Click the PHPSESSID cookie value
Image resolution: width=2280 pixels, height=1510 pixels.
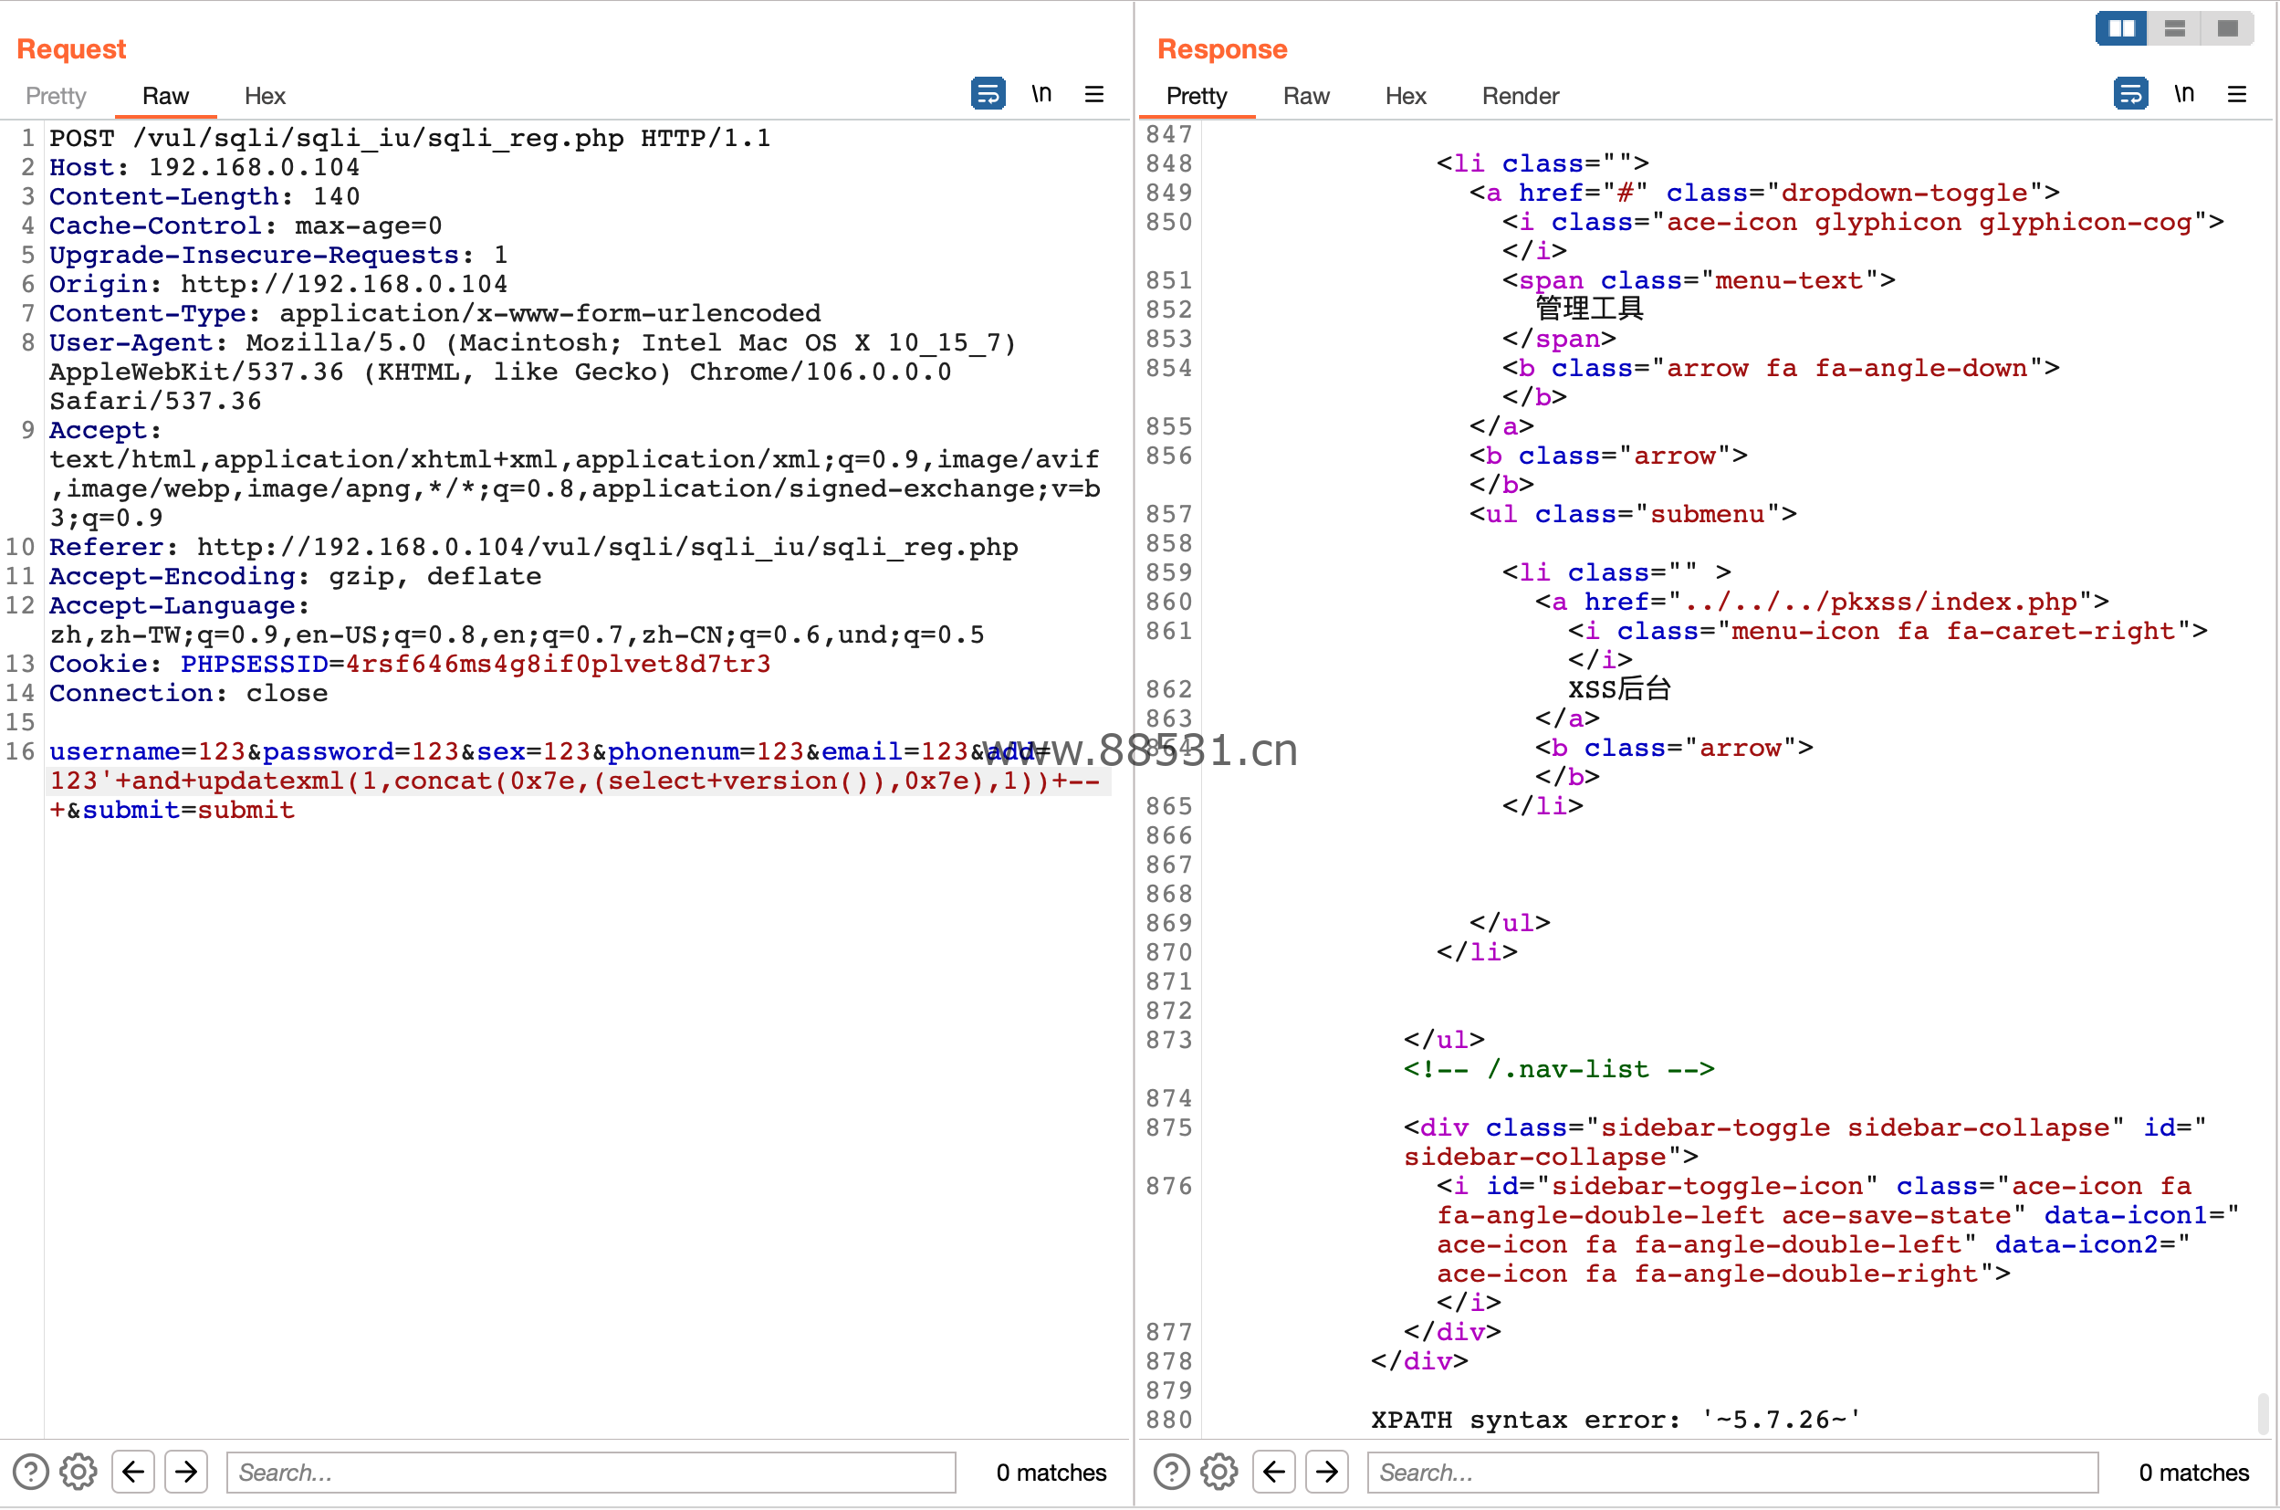coord(558,665)
